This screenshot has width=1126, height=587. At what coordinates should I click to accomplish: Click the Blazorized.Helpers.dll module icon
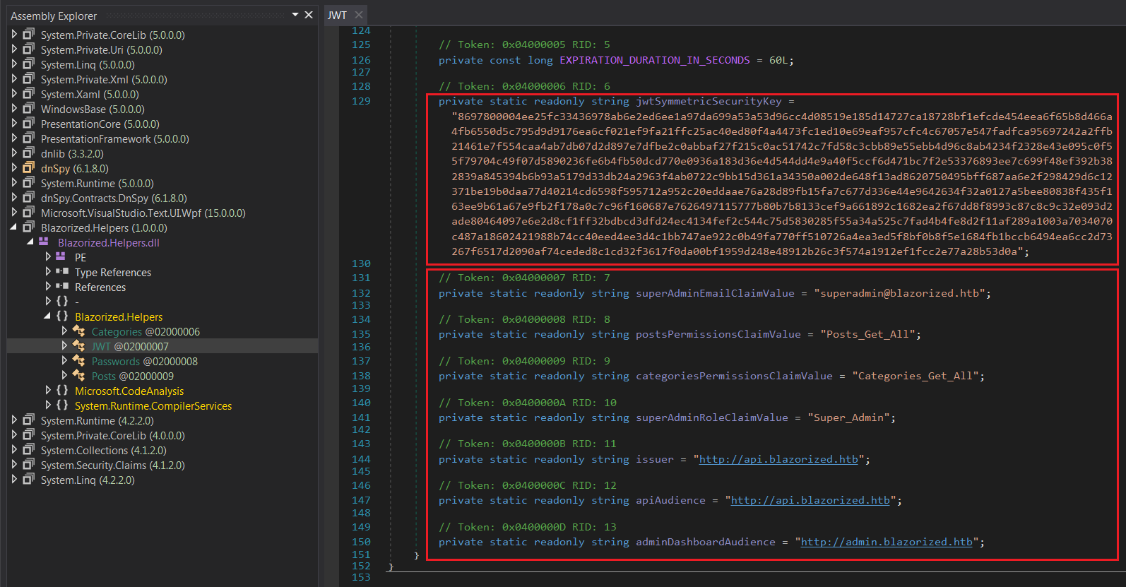(x=44, y=242)
